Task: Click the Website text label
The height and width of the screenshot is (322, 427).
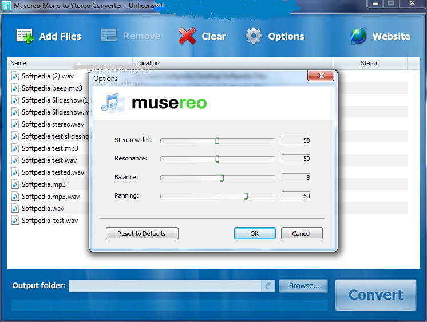Action: (x=391, y=36)
